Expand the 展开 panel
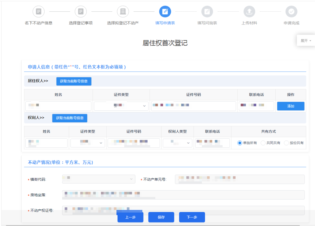Image resolution: width=315 pixels, height=226 pixels. 306,40
